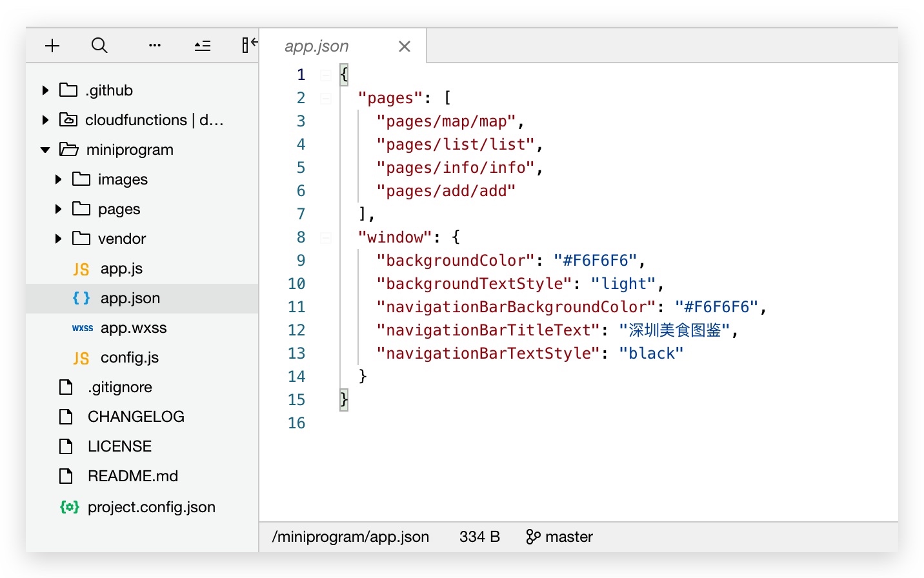Expand the vendor folder arrow
Image resolution: width=924 pixels, height=578 pixels.
pyautogui.click(x=58, y=239)
